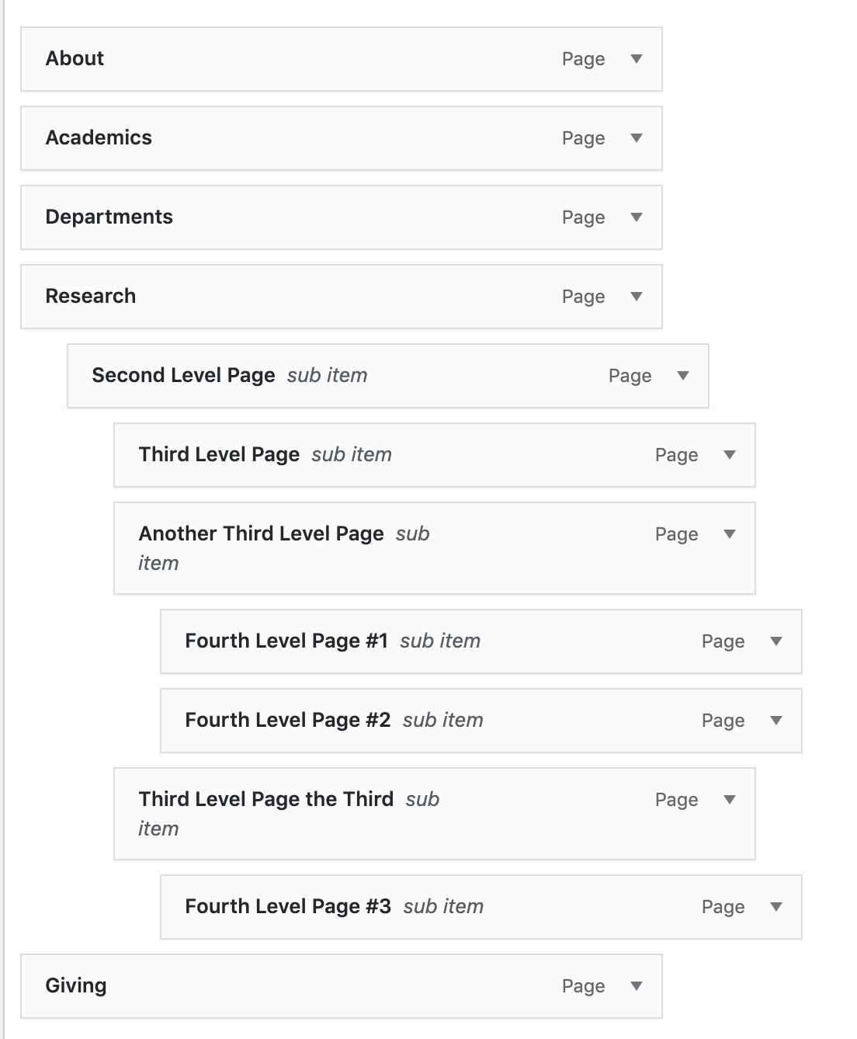Expand Third Level Page sub item arrow
Image resolution: width=857 pixels, height=1039 pixels.
[730, 455]
